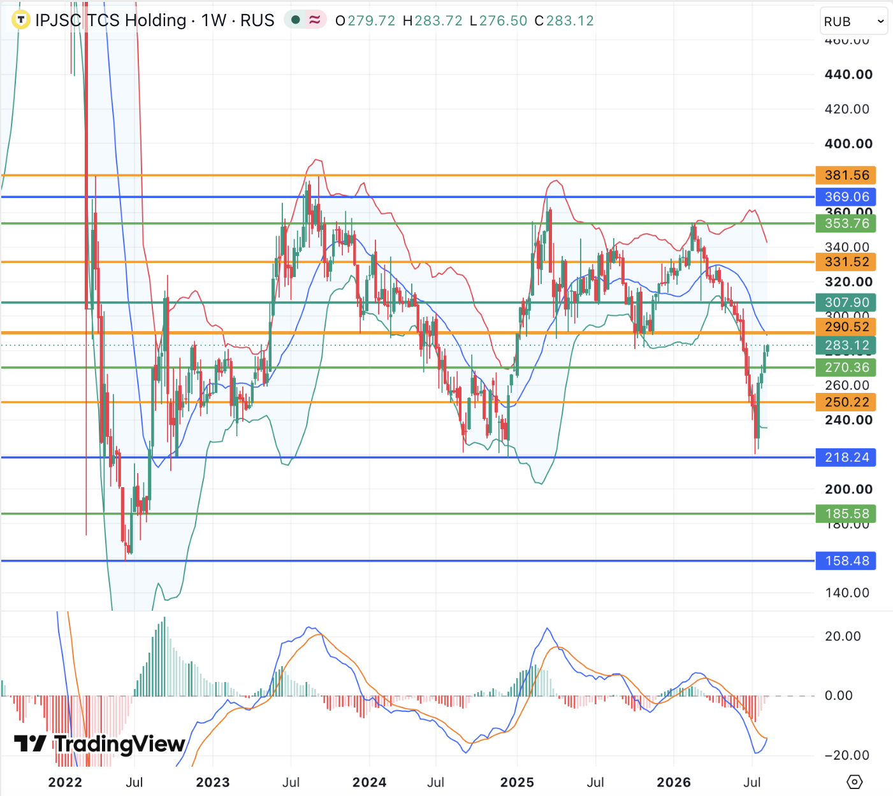Click the green market status dot
This screenshot has width=893, height=796.
tap(295, 20)
